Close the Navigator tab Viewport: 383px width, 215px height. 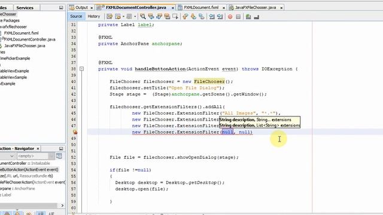pos(38,149)
